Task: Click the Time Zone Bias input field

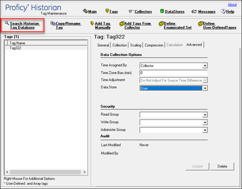Action: click(x=173, y=73)
